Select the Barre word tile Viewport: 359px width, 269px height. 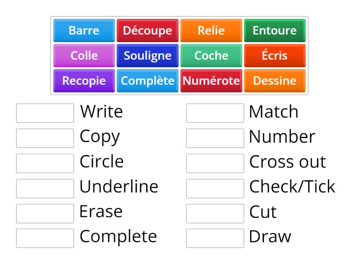pos(83,30)
